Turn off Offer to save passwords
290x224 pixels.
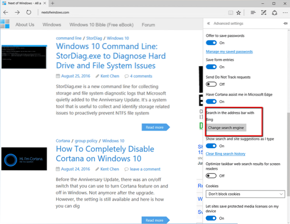point(211,42)
